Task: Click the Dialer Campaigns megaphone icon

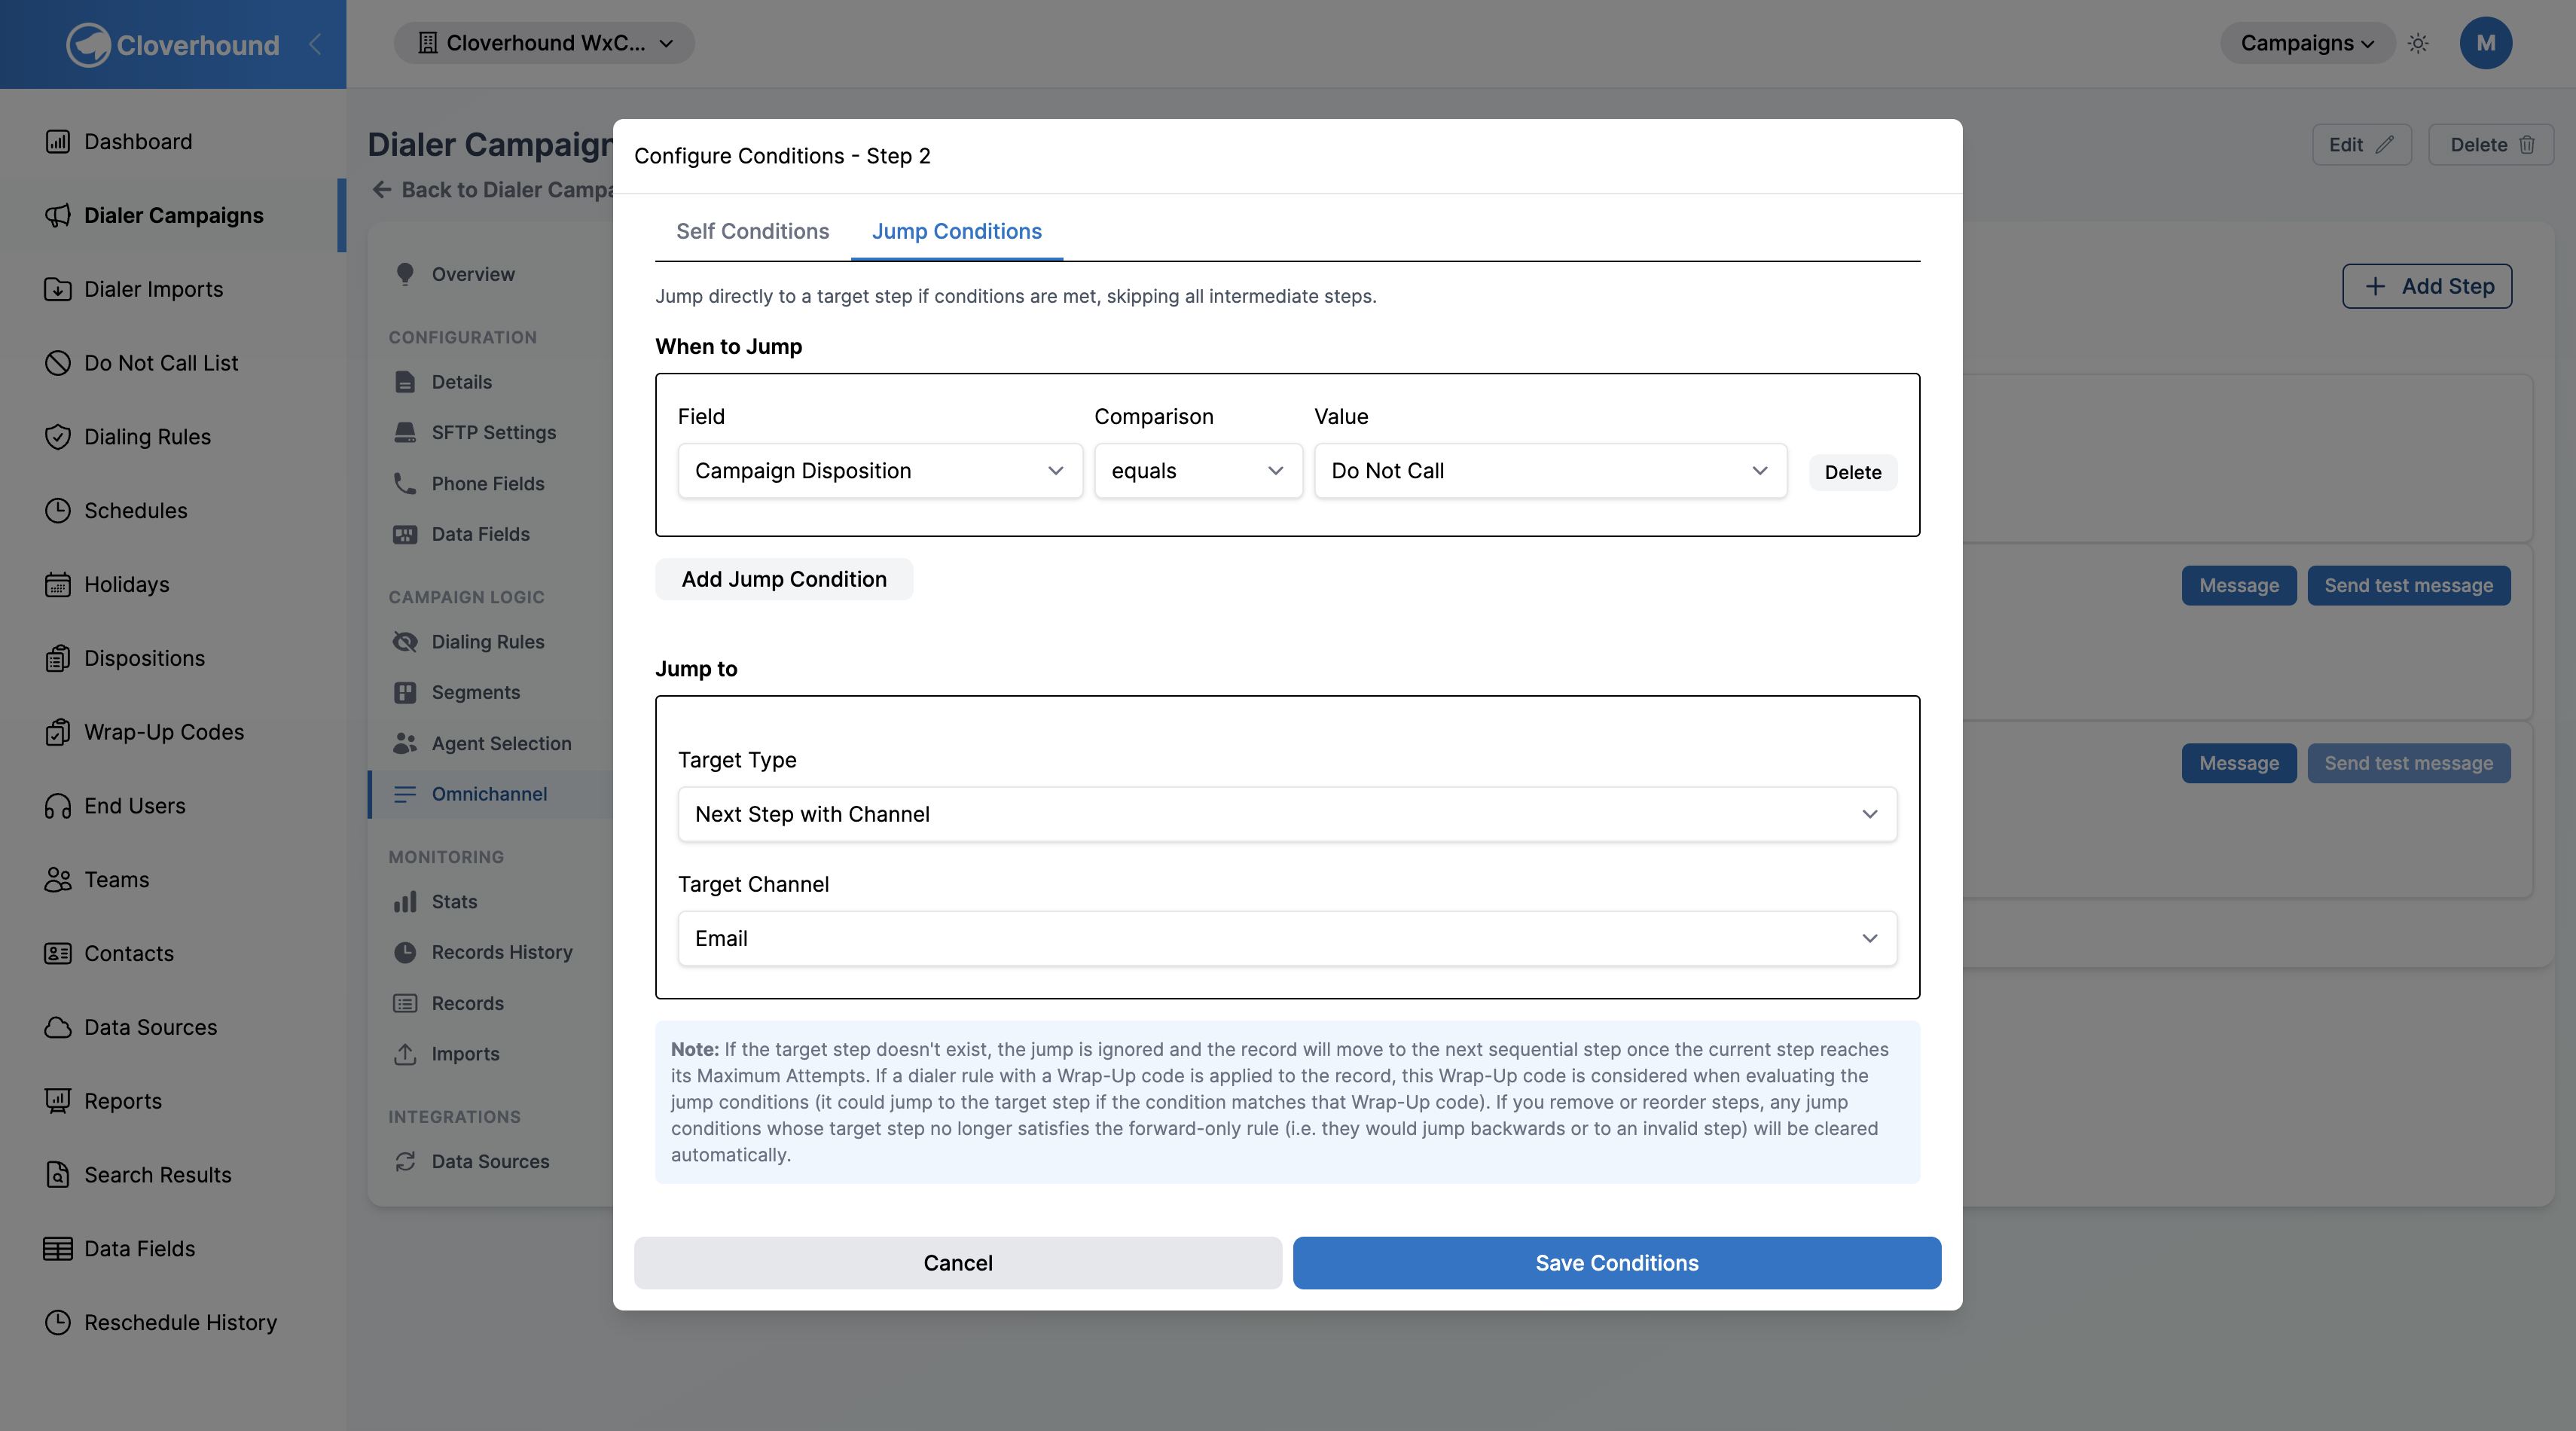Action: click(58, 215)
